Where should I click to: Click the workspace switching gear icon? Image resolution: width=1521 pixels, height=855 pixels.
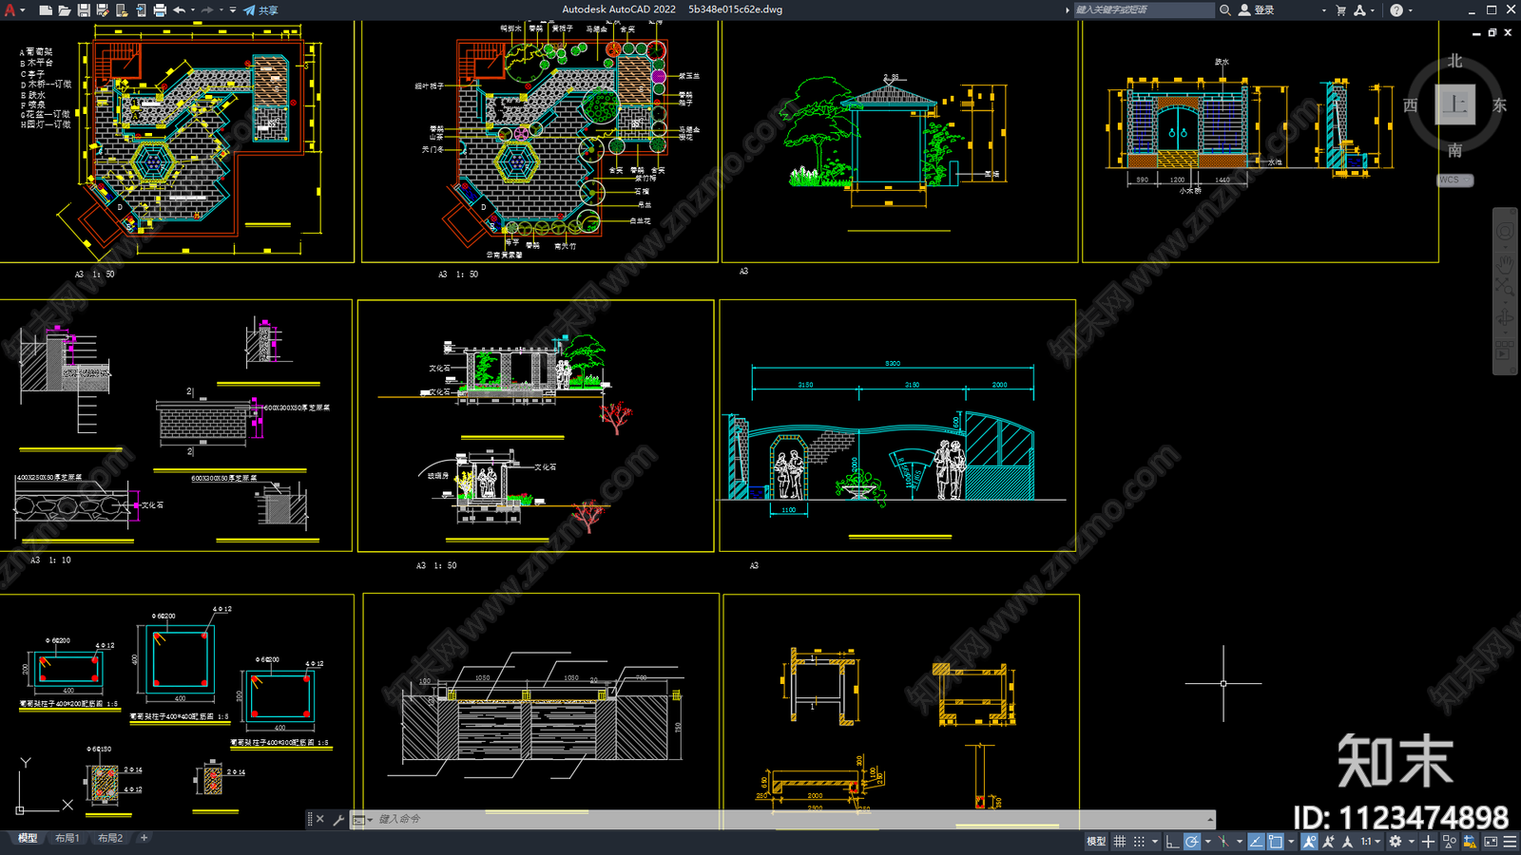pos(1396,842)
